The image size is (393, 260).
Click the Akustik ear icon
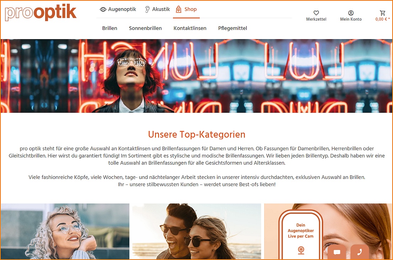click(147, 10)
